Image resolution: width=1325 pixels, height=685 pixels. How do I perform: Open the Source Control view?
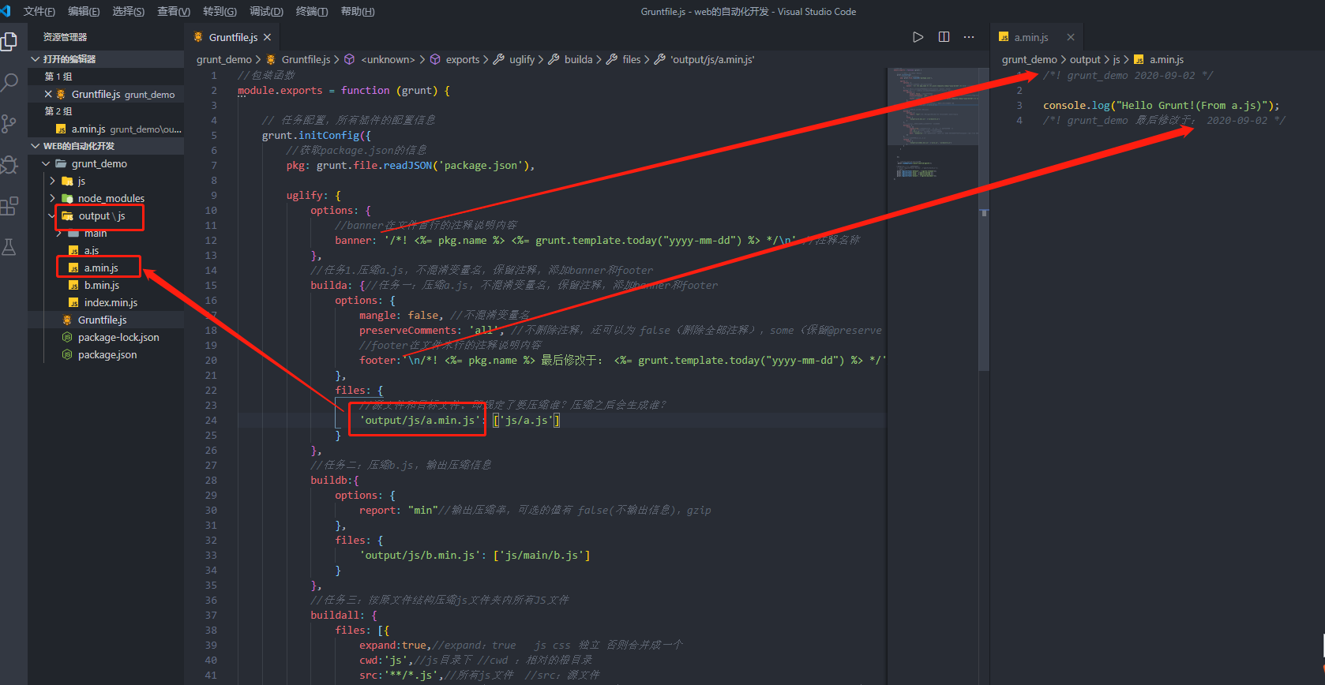(x=9, y=124)
